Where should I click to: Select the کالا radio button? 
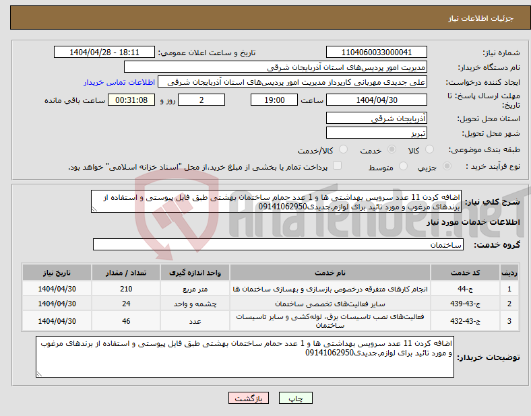pos(429,149)
